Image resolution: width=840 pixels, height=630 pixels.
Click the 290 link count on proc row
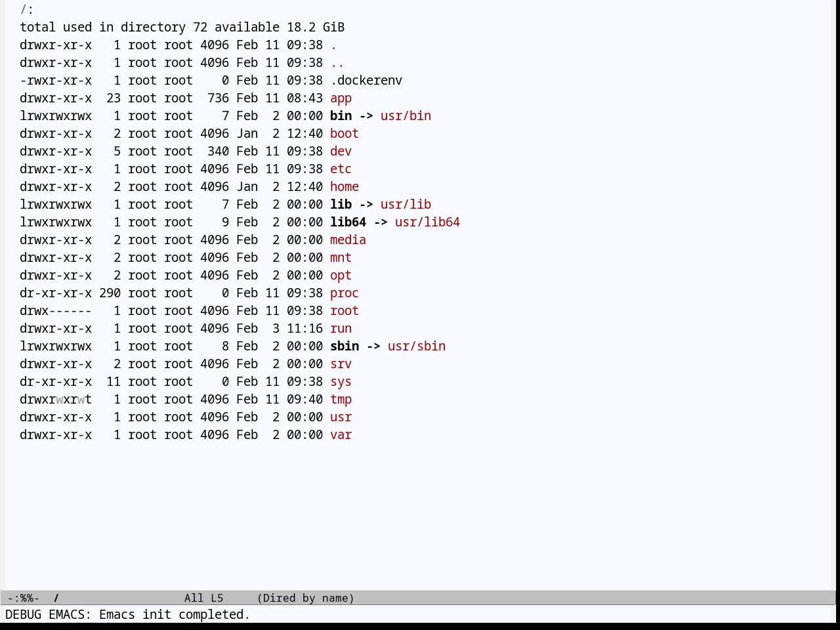pos(110,293)
